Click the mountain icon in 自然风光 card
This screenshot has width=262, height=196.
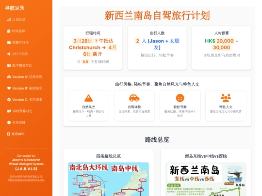click(89, 98)
